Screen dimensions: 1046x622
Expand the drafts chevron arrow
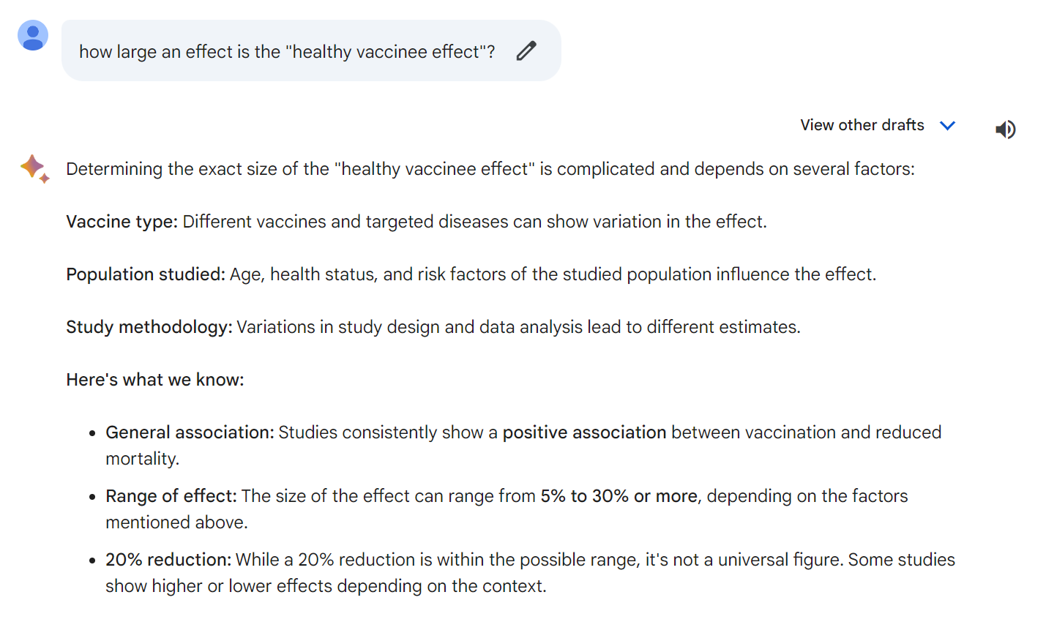point(947,126)
